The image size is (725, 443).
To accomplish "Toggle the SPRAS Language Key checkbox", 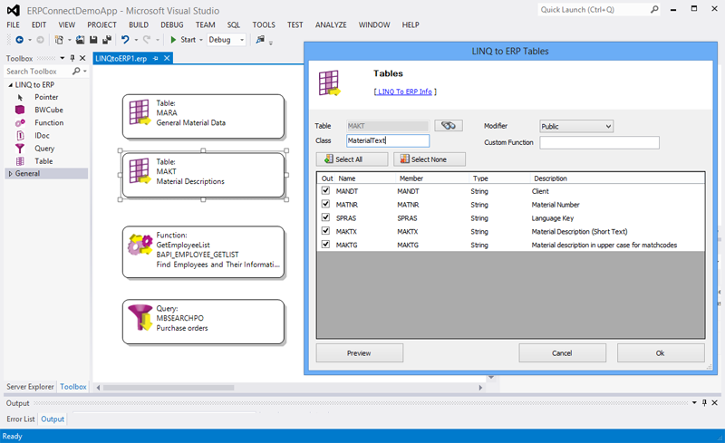I will pos(325,218).
